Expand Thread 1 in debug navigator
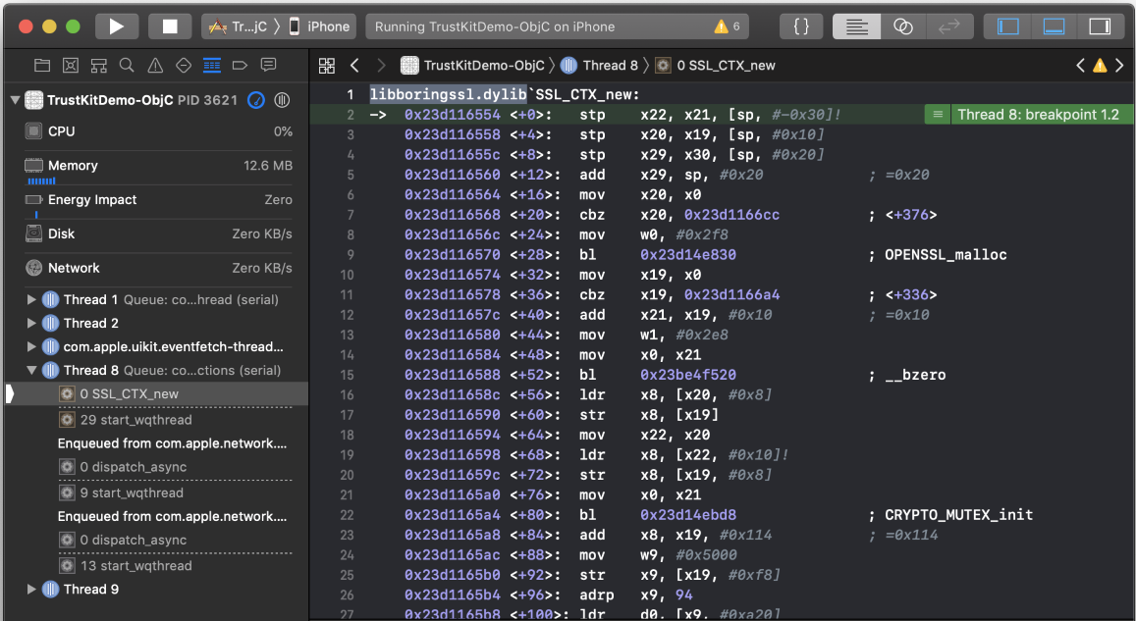 pos(31,299)
